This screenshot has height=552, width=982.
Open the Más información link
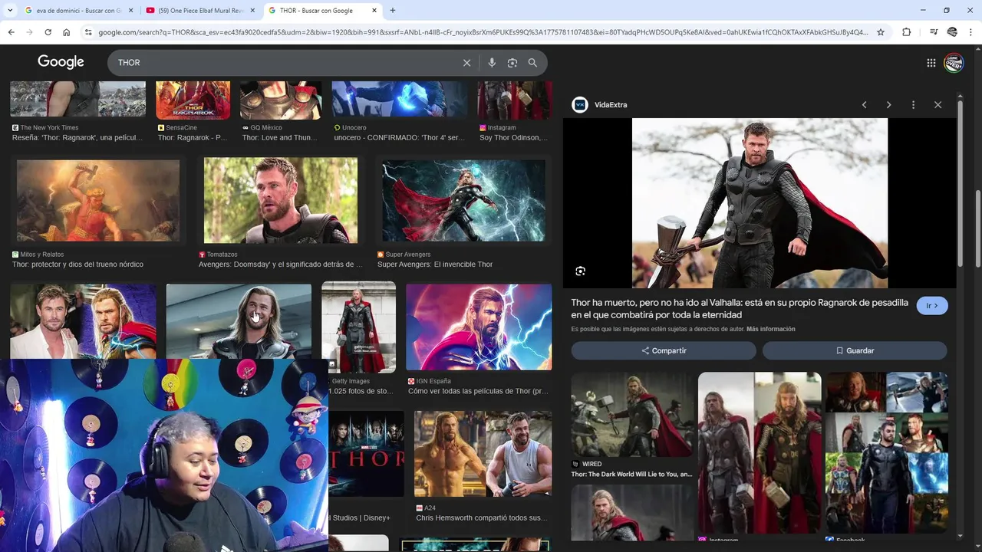pyautogui.click(x=770, y=329)
